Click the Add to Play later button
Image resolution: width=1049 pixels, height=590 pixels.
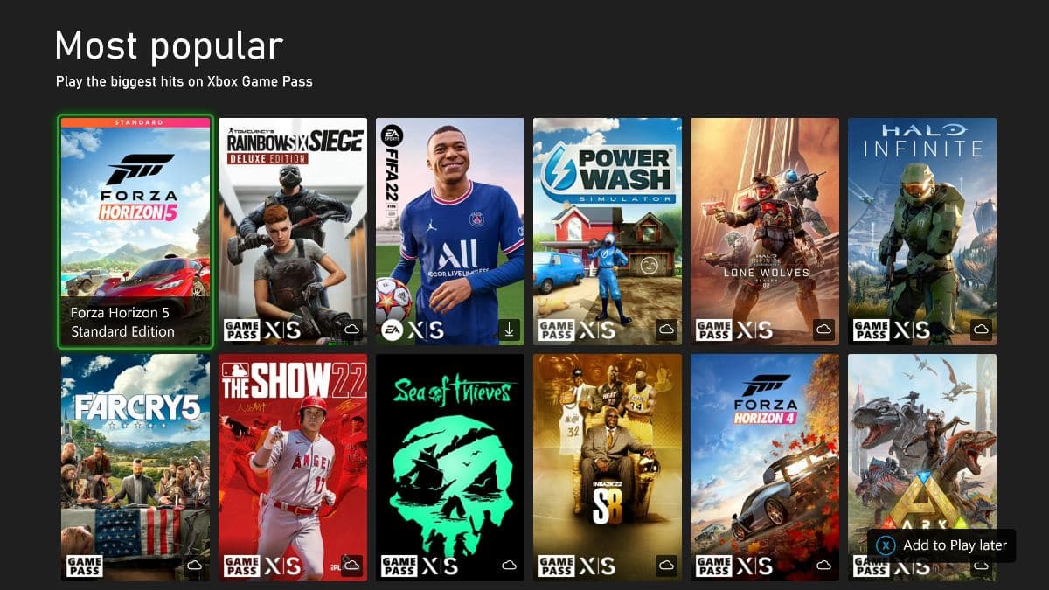[x=941, y=545]
